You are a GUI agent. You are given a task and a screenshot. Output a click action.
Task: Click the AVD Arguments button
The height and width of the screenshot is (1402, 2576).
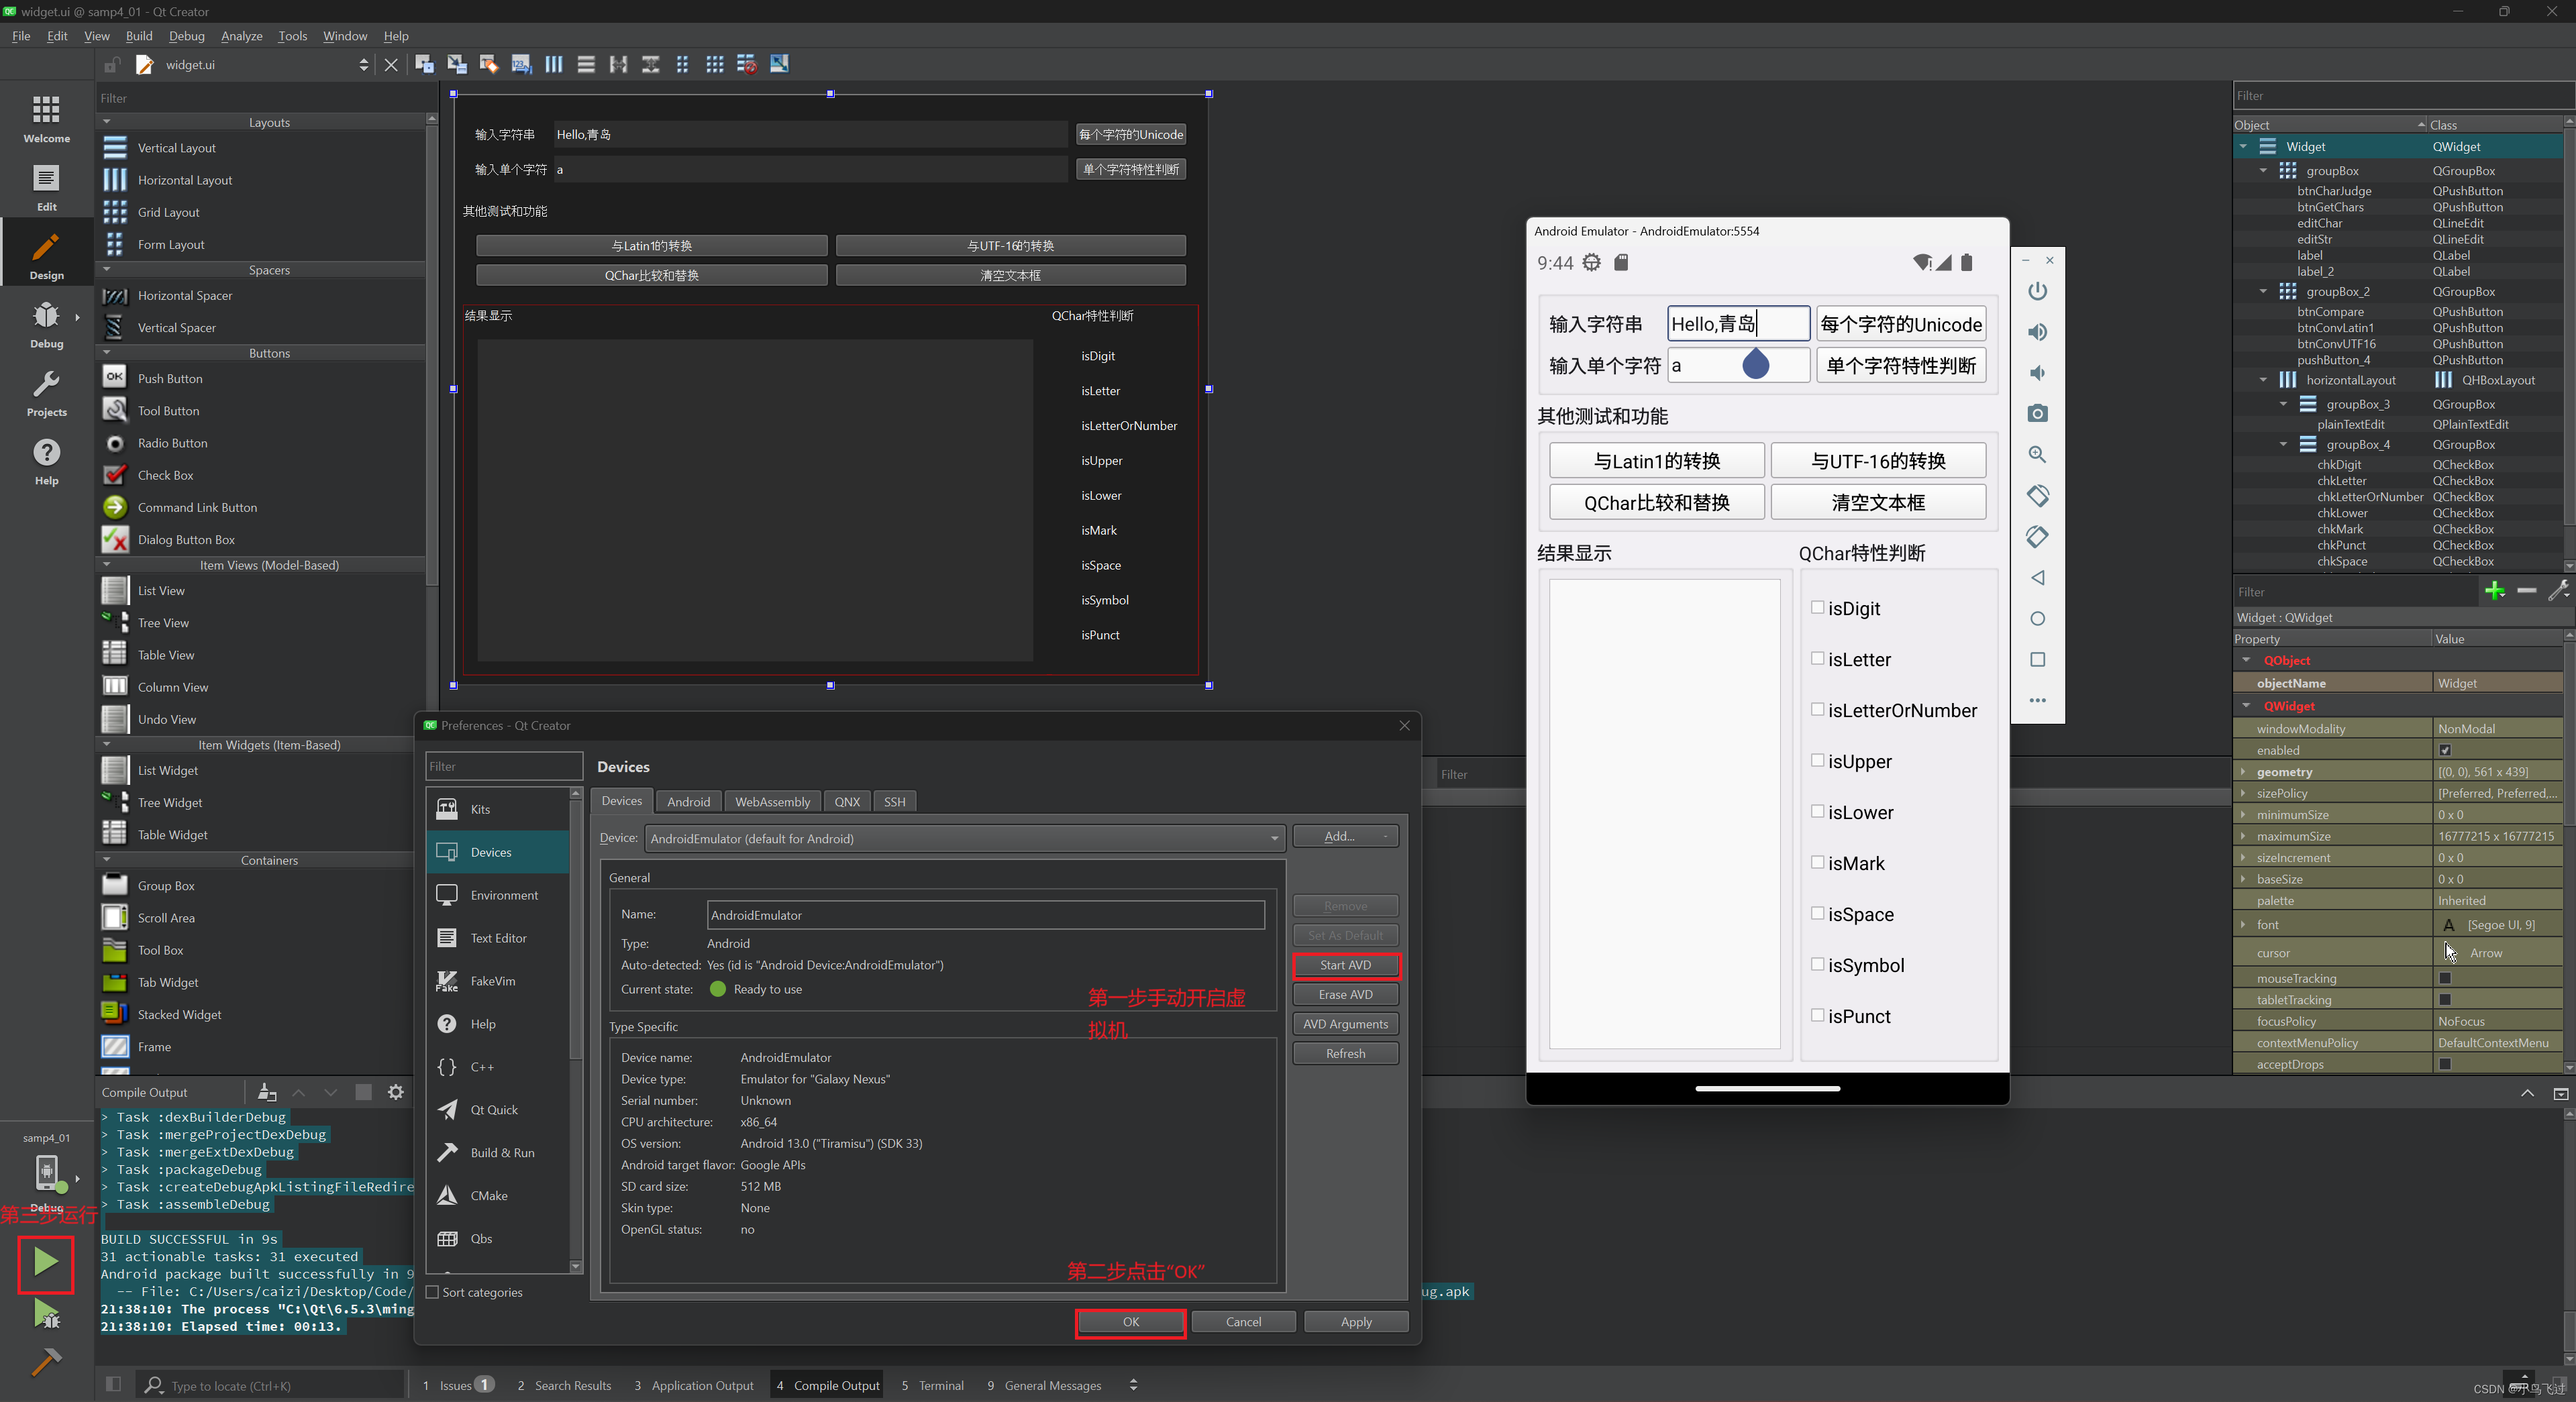click(1345, 1024)
